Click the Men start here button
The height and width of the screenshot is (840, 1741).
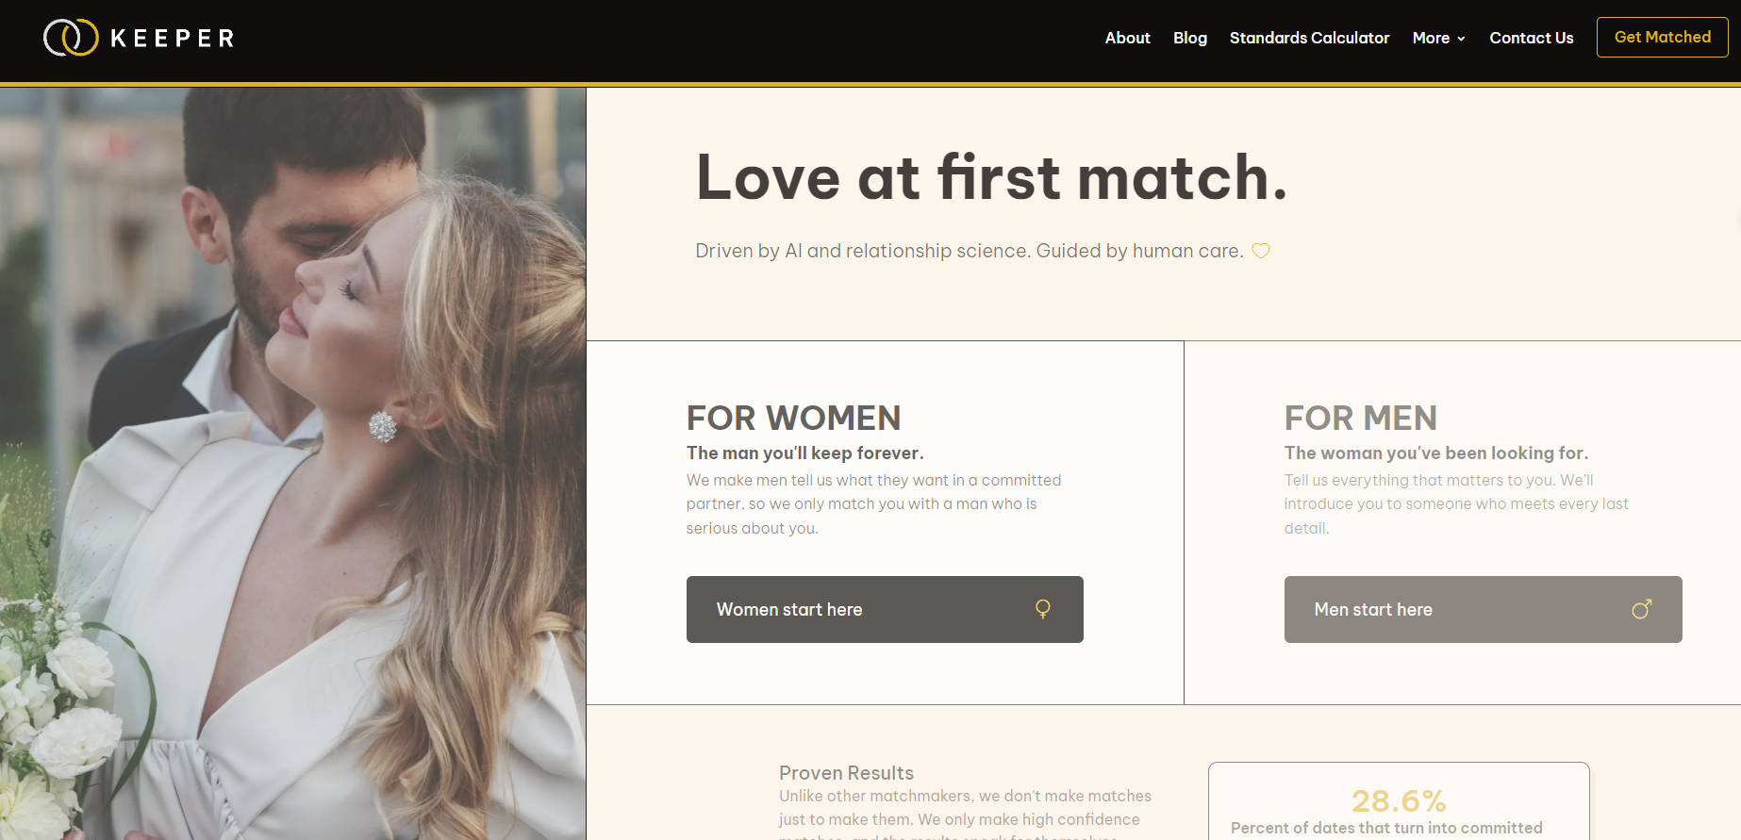(1483, 609)
